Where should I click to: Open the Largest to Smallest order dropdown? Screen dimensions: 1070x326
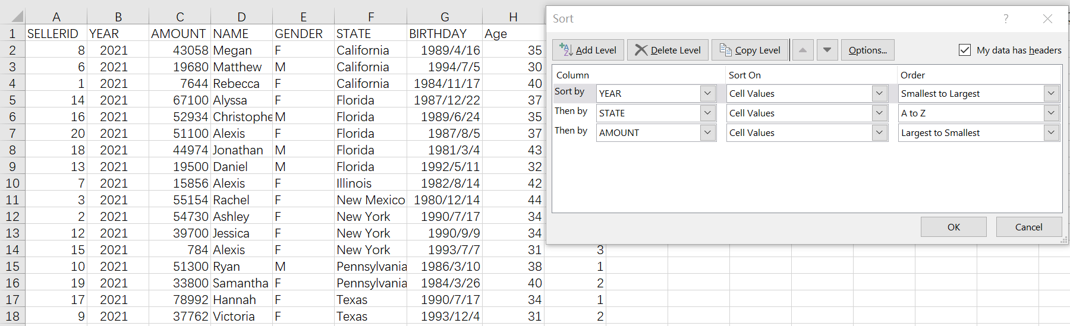coord(1051,132)
